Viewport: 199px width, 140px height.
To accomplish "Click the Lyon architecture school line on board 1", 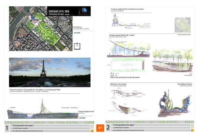I will (x=28, y=131).
